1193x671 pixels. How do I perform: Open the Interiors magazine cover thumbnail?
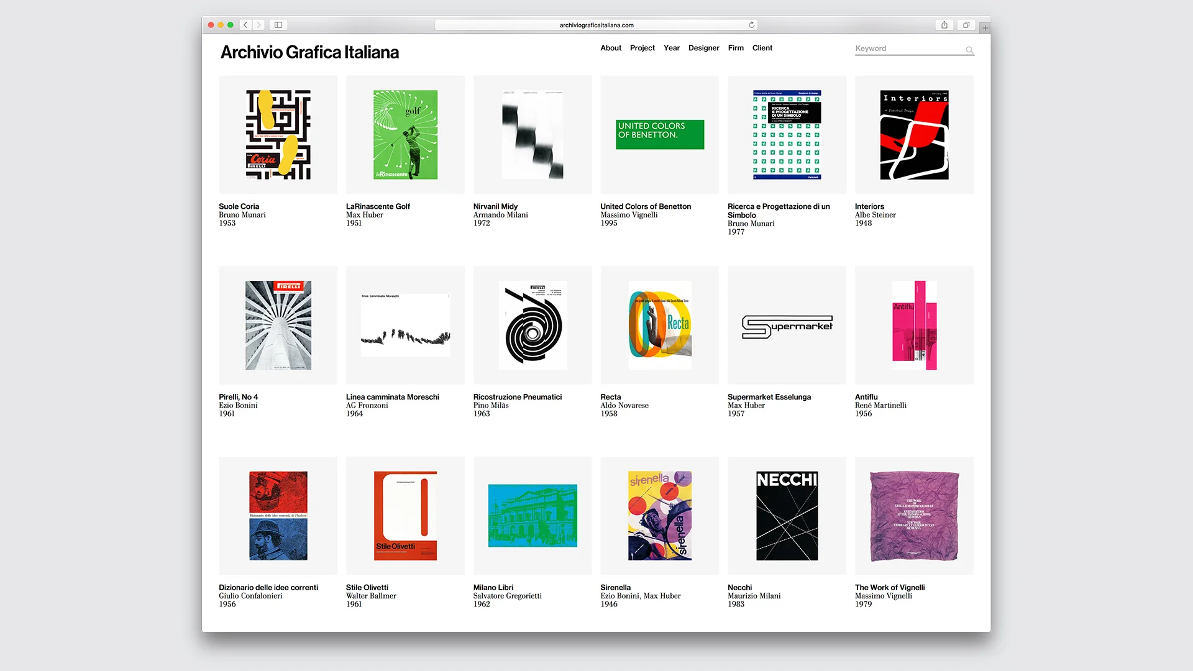(914, 135)
